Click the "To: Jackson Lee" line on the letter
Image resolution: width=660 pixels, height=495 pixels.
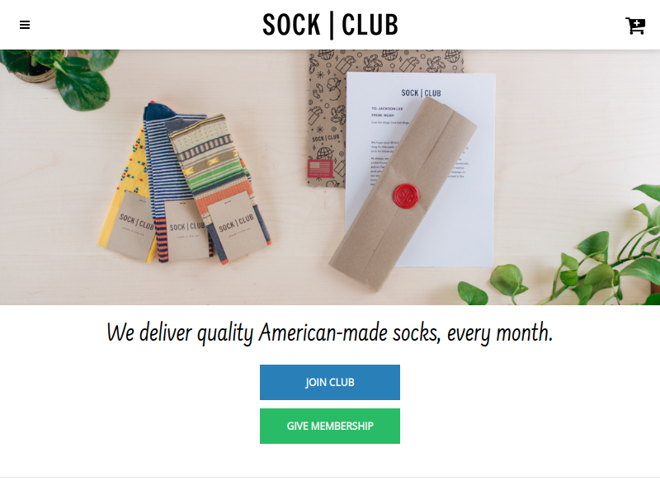(x=387, y=109)
